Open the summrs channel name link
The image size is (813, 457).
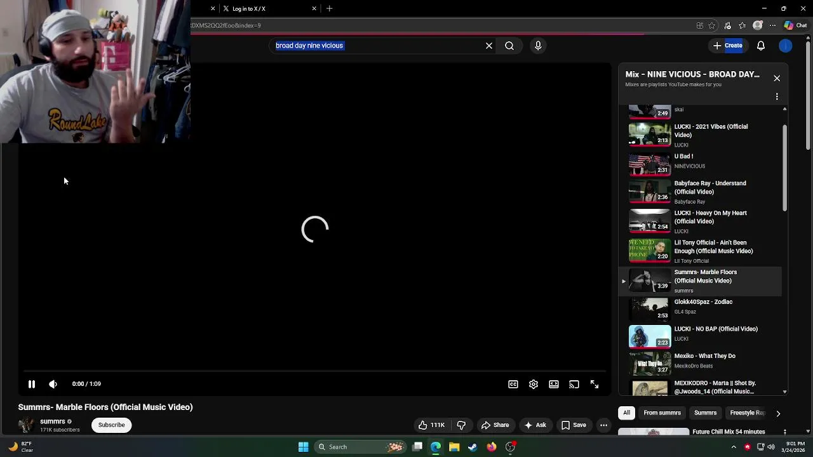(53, 421)
